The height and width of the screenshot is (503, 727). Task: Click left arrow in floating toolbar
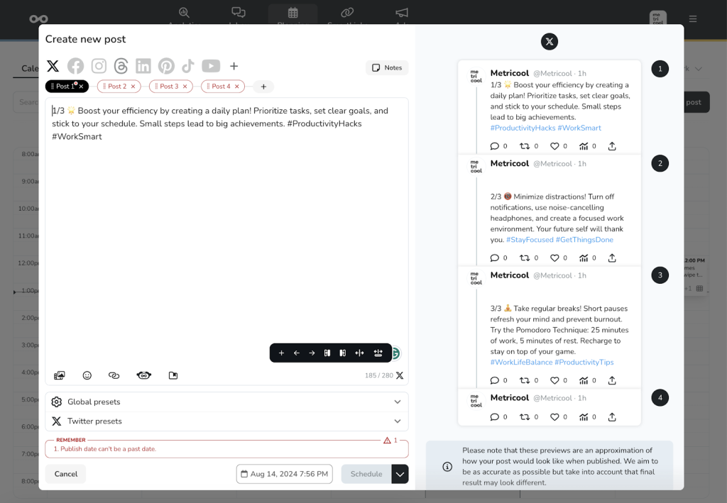(x=297, y=353)
